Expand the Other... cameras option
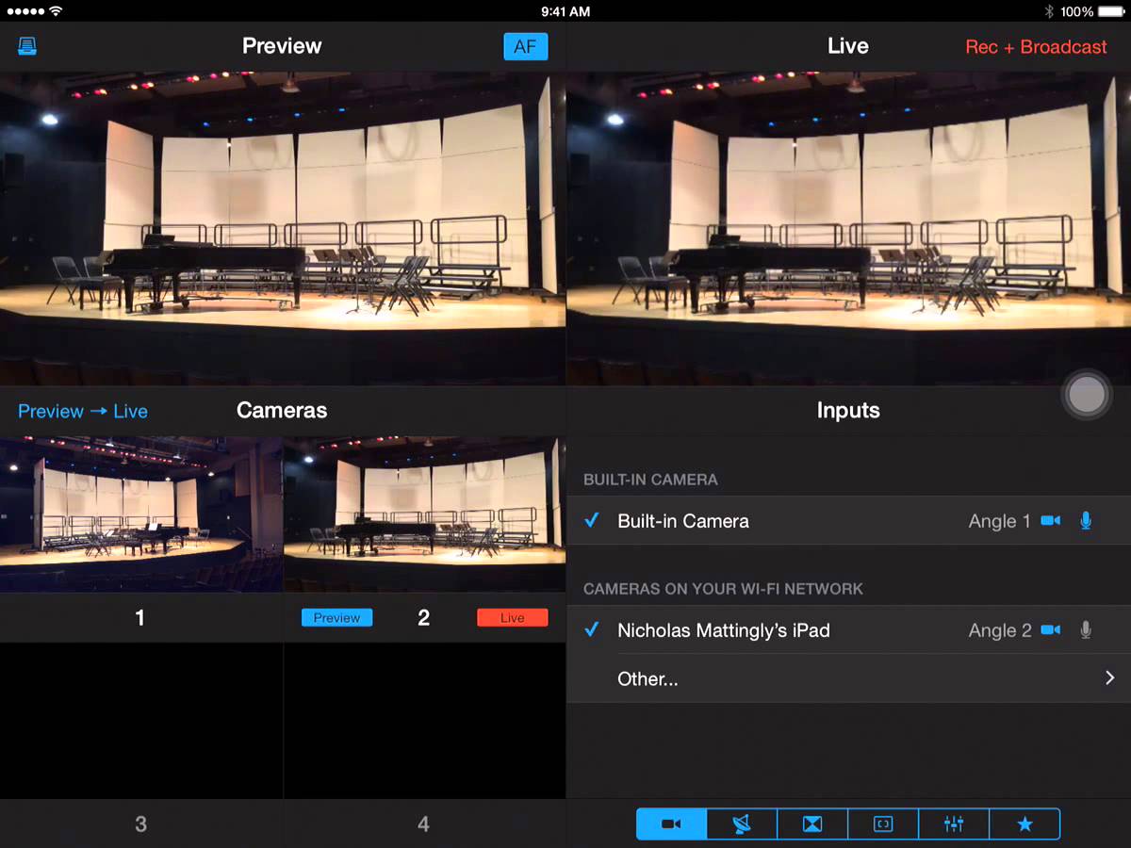Screen dimensions: 1131x848 click(x=848, y=677)
